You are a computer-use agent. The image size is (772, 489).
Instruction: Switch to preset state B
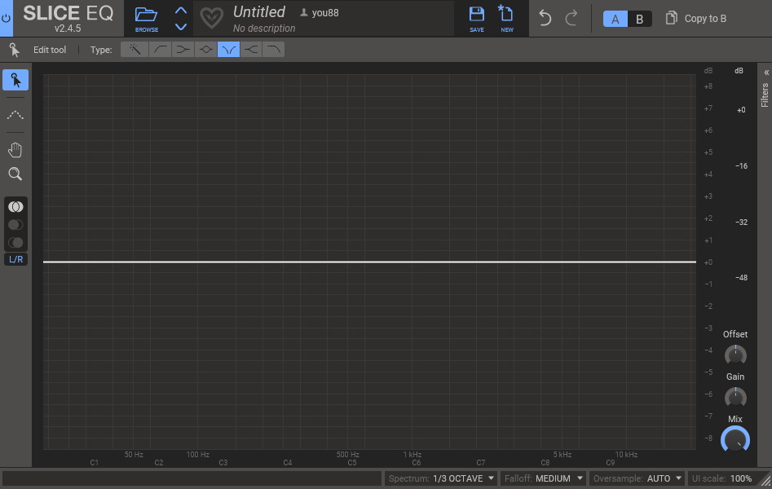click(639, 19)
